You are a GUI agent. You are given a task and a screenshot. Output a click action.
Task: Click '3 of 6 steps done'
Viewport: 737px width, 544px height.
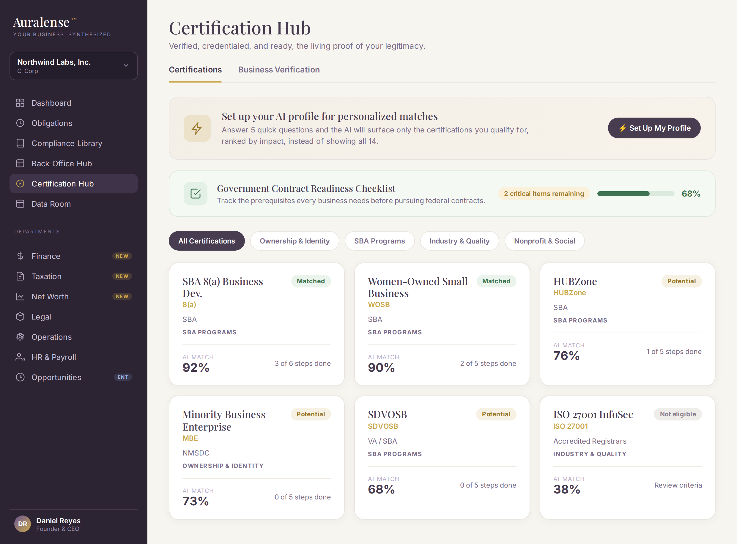(x=303, y=363)
